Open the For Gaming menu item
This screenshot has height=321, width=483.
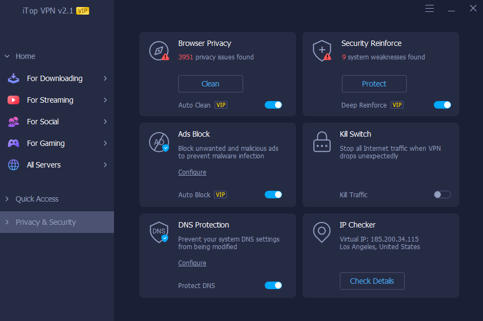57,143
